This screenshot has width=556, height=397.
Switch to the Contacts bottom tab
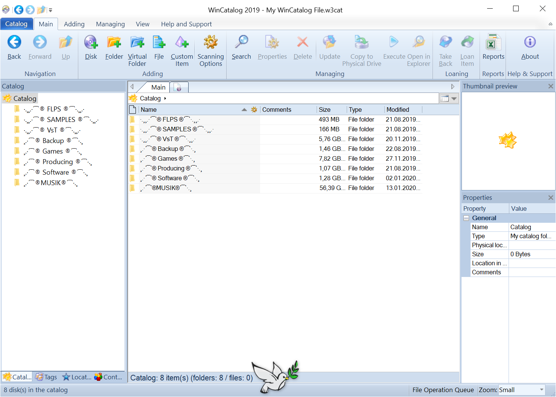[108, 377]
